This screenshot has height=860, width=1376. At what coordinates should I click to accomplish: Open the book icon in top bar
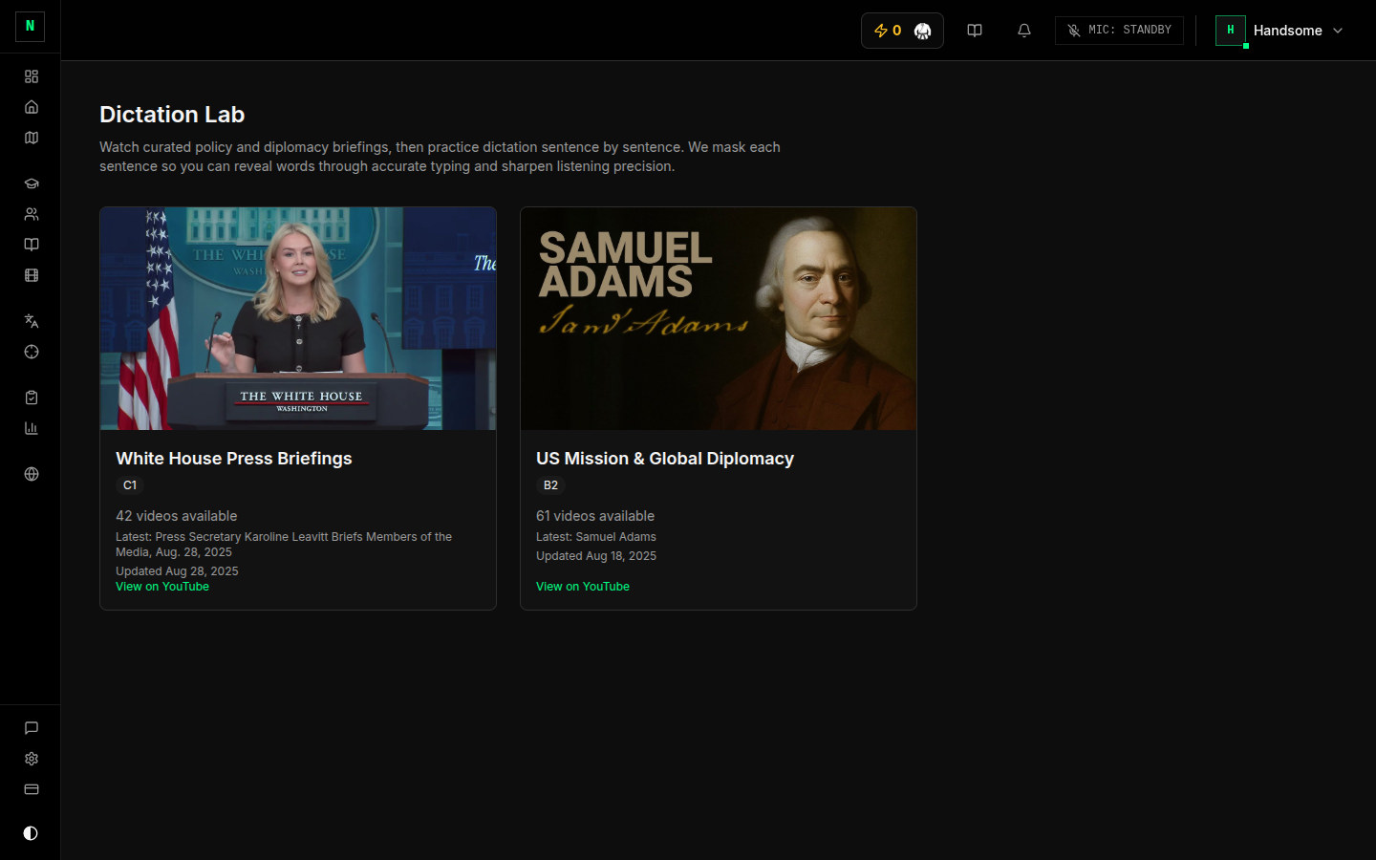pyautogui.click(x=975, y=31)
